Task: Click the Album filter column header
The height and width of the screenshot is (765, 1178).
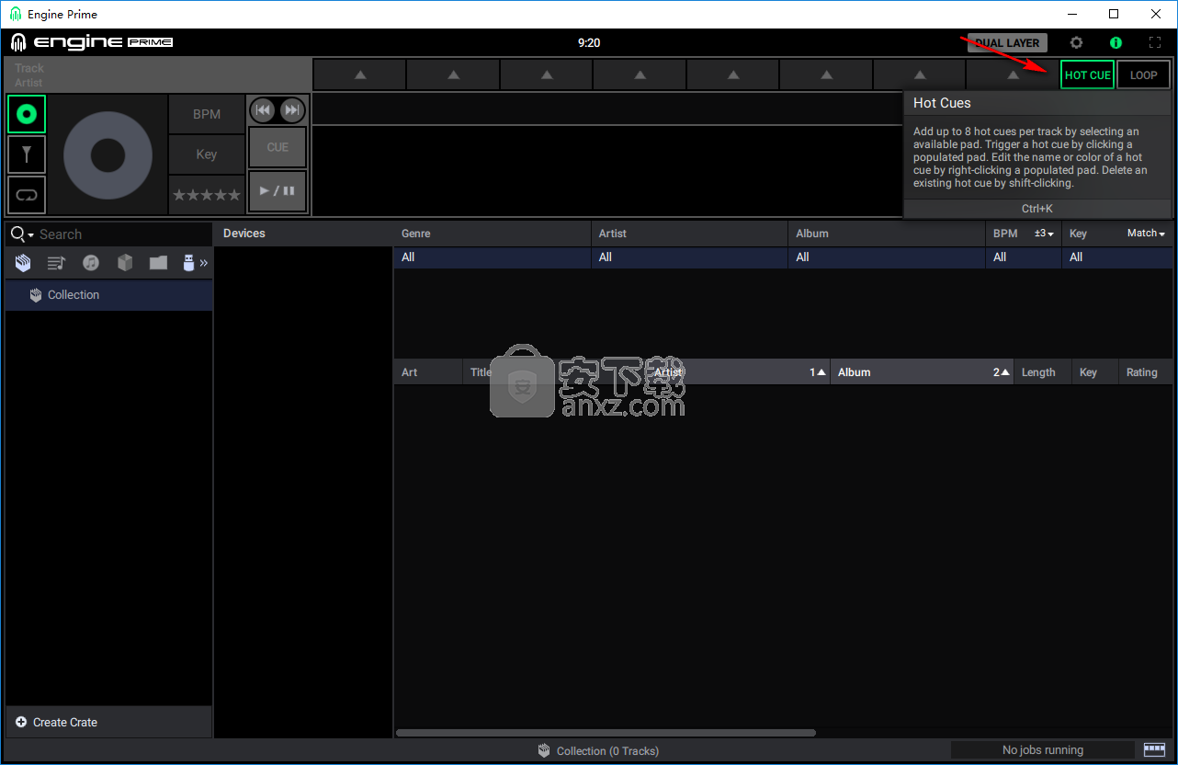Action: pos(888,234)
